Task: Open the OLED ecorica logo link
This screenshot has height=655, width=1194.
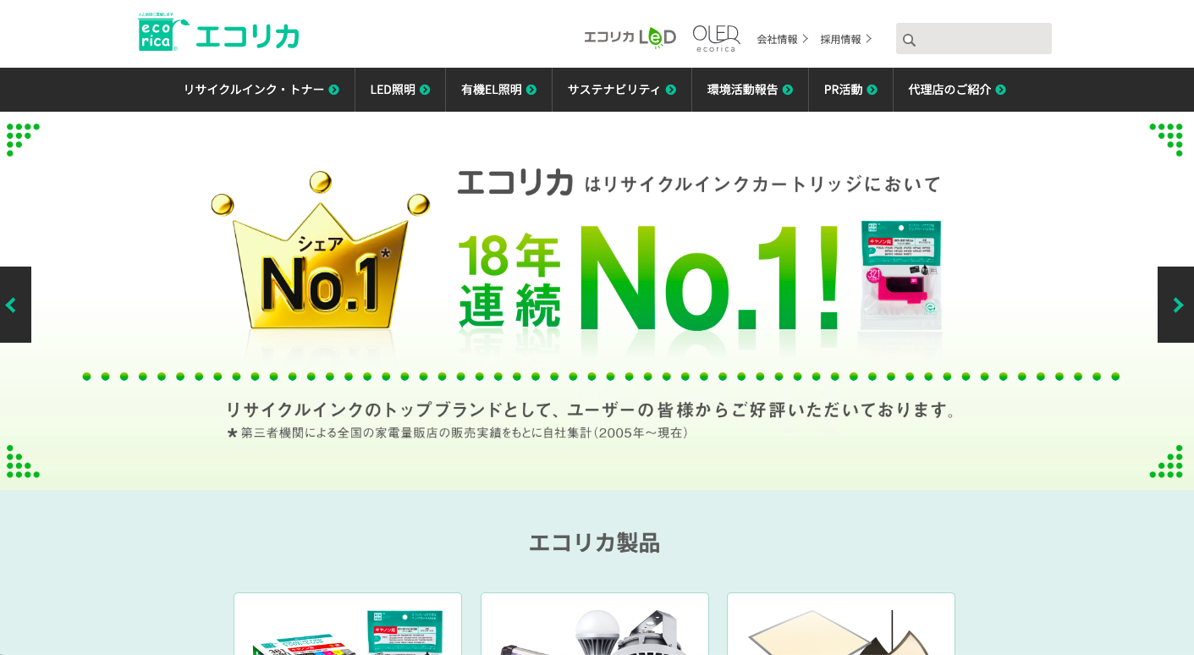Action: click(x=716, y=38)
